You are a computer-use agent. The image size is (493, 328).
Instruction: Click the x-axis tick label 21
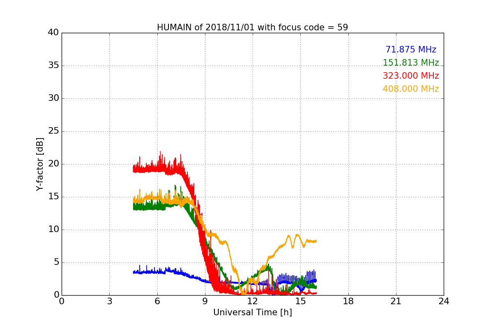pyautogui.click(x=396, y=301)
